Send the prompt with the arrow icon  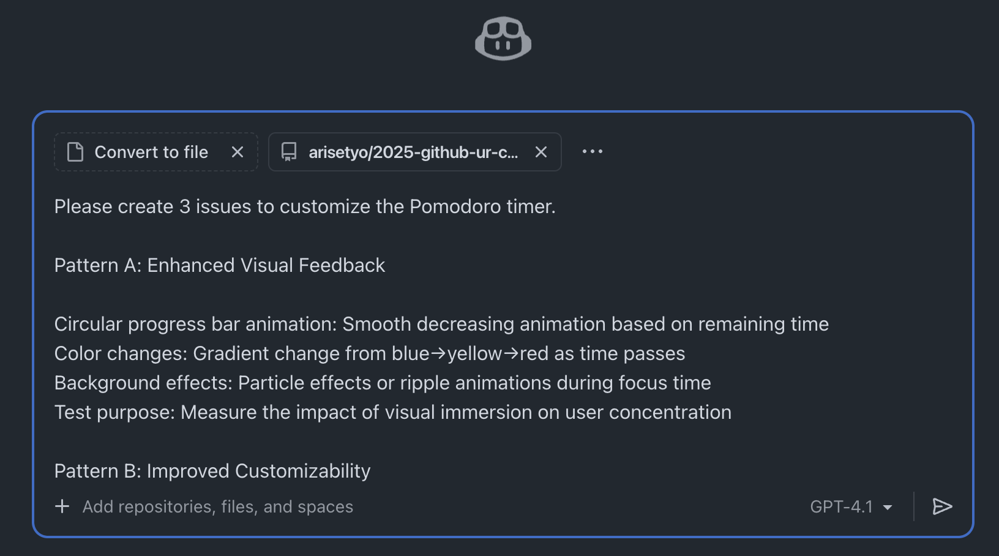[x=942, y=506]
